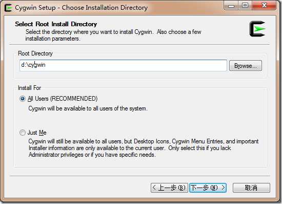Screen dimensions: 282x204
Task: Proceed with 下一步(N) button
Action: coord(208,188)
